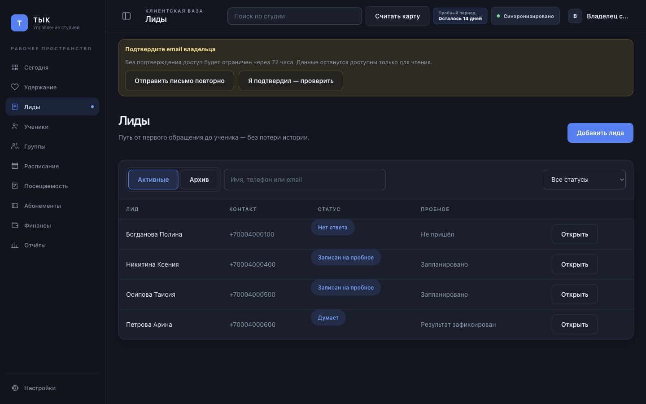This screenshot has height=404, width=646.
Task: Click the Расписание calendar icon
Action: click(x=15, y=166)
